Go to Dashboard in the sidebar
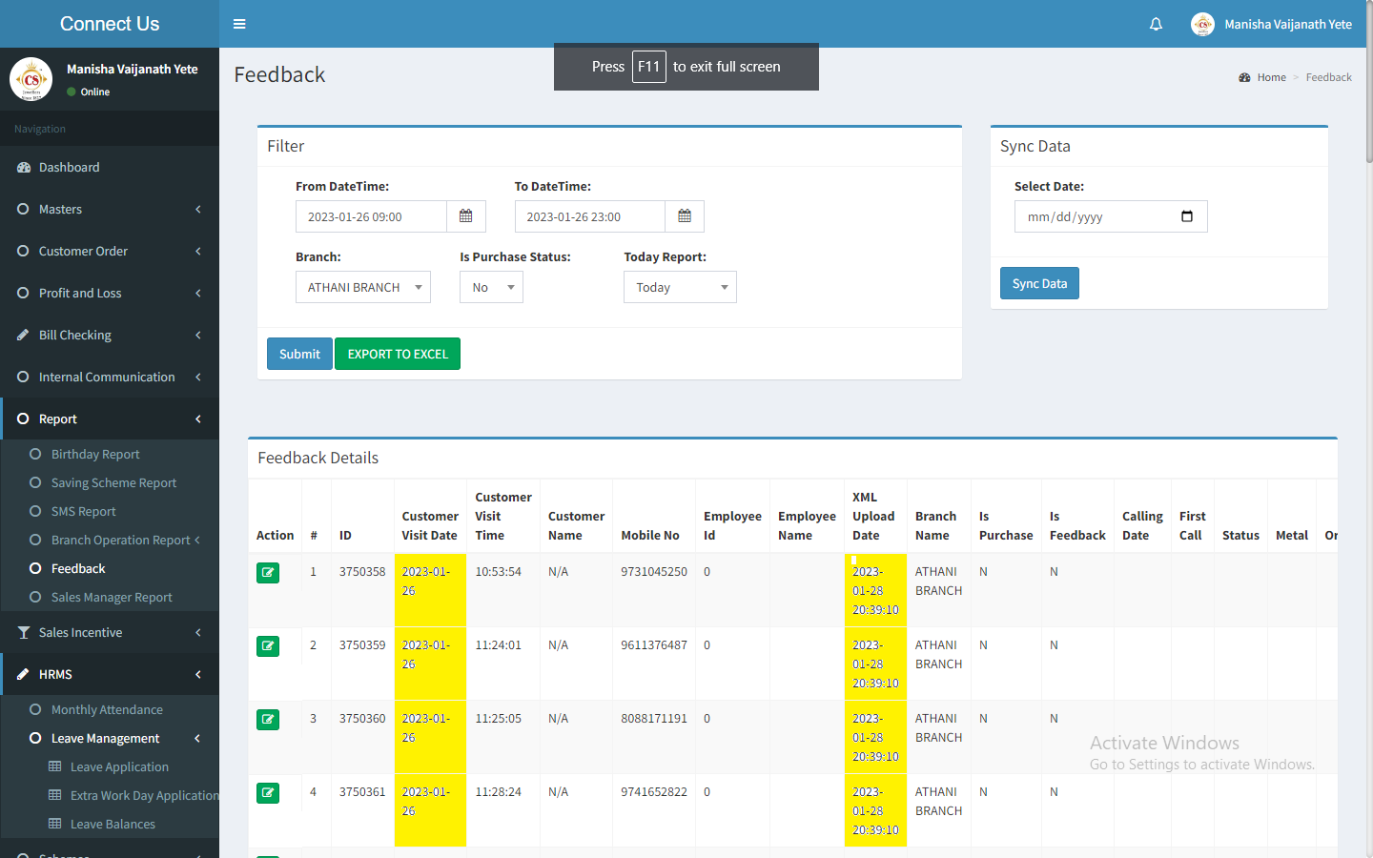 pos(110,167)
